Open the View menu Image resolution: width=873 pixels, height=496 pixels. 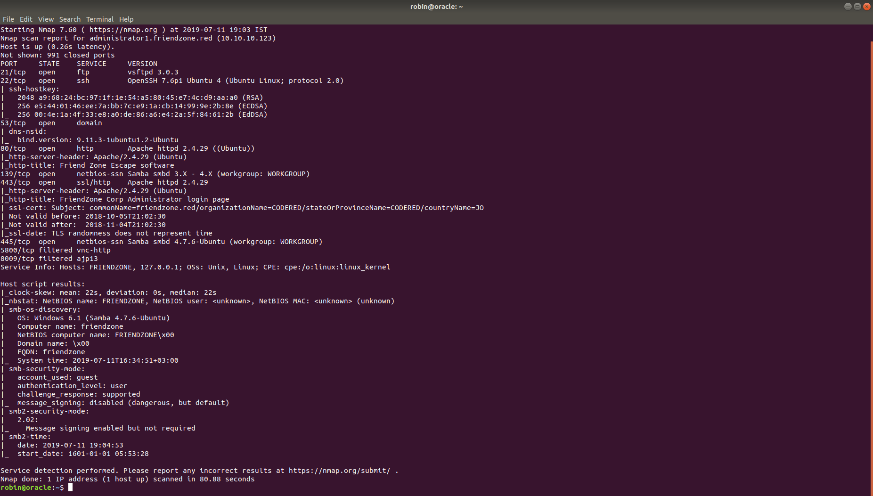[46, 19]
